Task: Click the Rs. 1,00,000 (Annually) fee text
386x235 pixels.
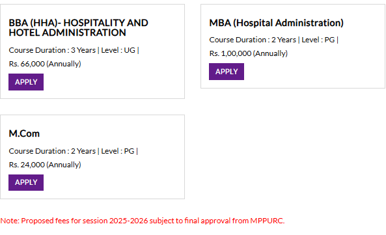Action: 249,53
